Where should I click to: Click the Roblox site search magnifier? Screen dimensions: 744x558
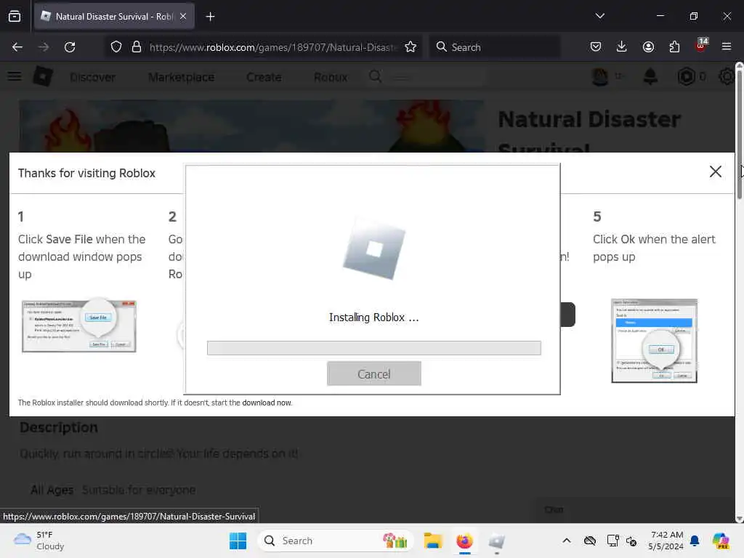pyautogui.click(x=376, y=76)
